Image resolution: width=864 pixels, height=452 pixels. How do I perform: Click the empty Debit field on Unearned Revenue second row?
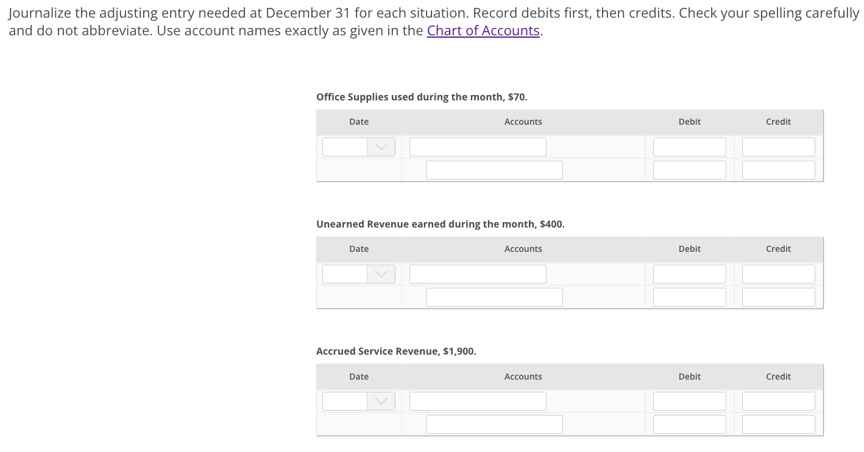pos(689,297)
